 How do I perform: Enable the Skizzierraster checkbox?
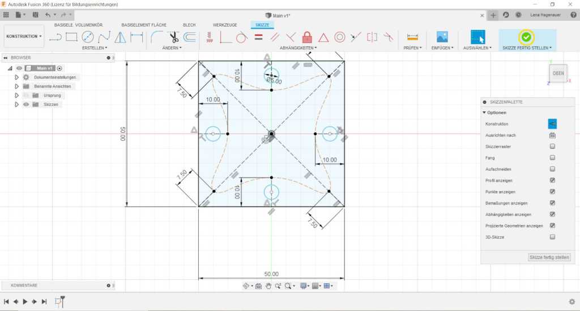pos(552,146)
